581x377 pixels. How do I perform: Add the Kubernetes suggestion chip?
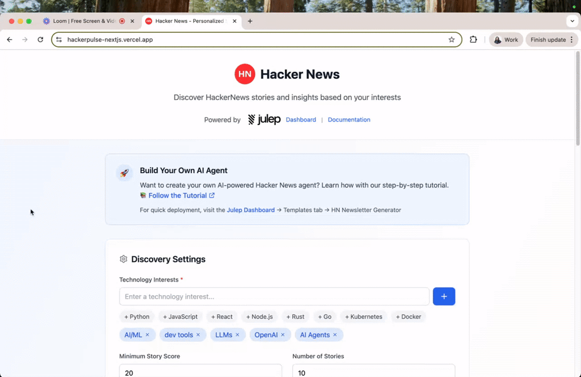click(x=364, y=317)
